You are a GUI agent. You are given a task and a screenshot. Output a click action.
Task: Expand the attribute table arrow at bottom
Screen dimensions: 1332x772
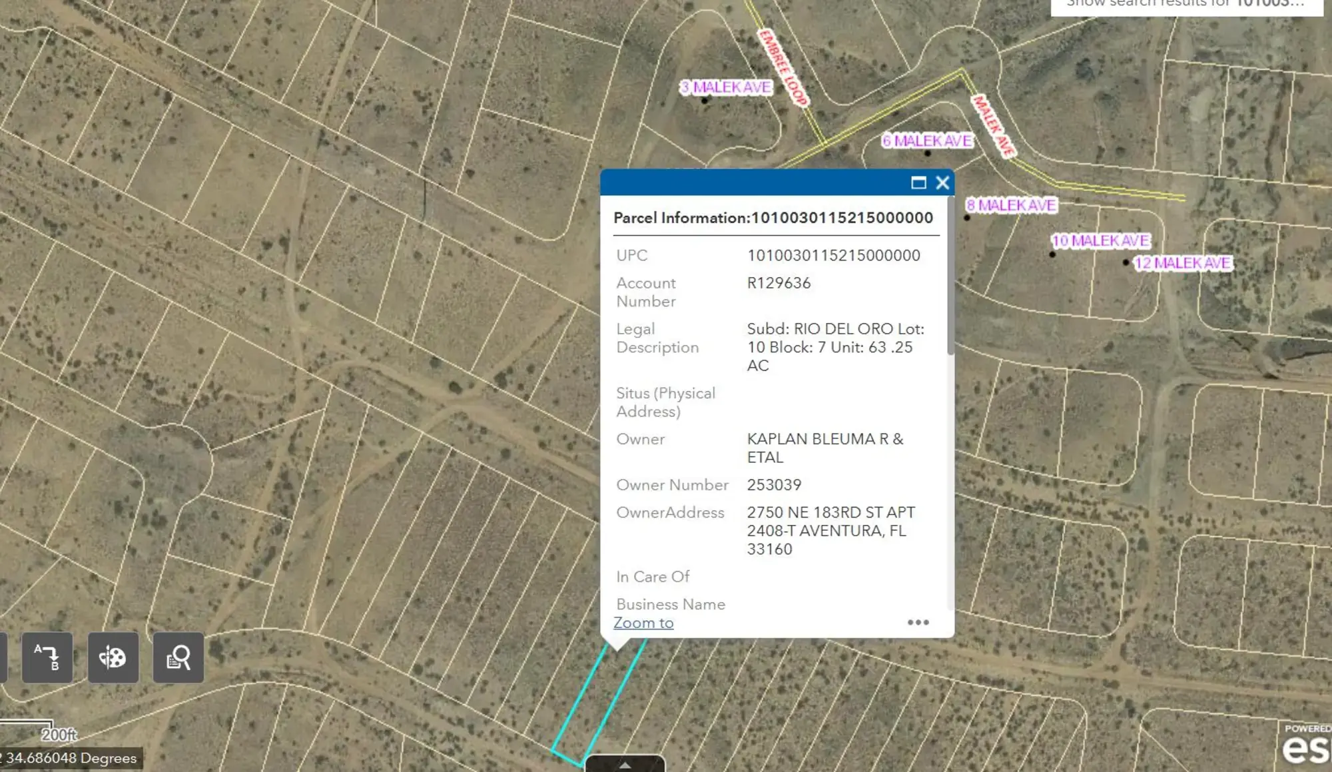point(625,765)
